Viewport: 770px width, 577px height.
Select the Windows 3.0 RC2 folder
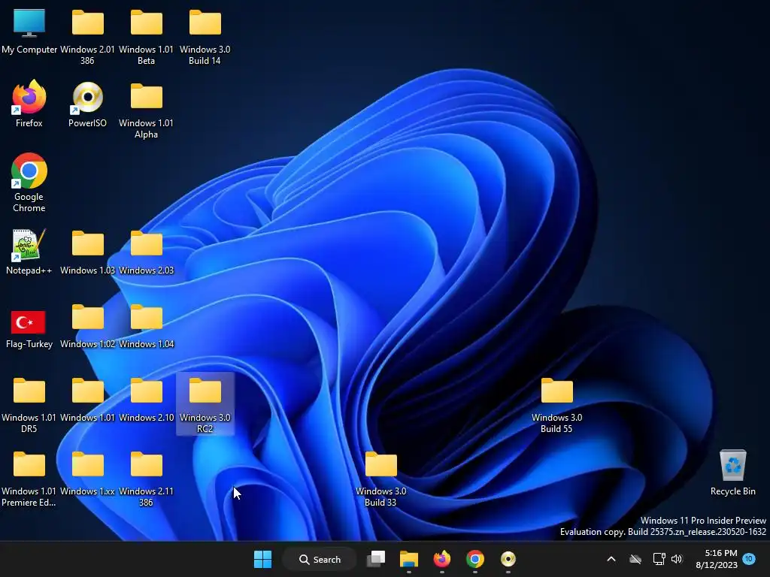click(205, 404)
